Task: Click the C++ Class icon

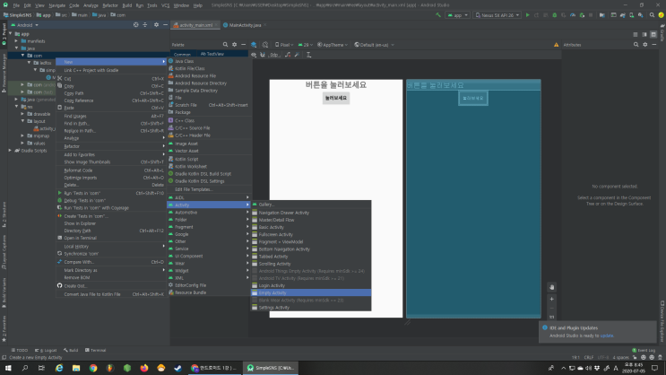Action: click(170, 120)
